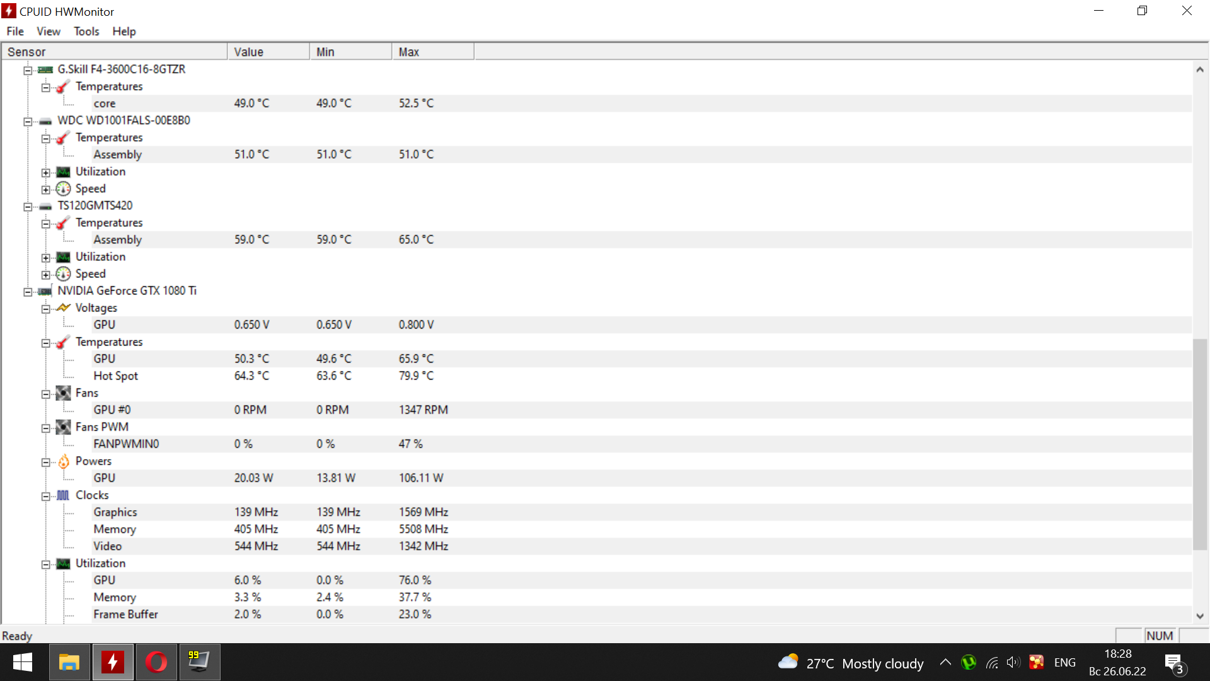Image resolution: width=1210 pixels, height=681 pixels.
Task: Click the Max column header
Action: [x=433, y=52]
